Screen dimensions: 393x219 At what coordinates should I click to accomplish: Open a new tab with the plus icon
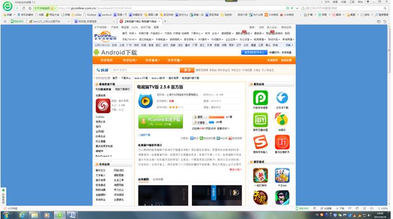[x=165, y=21]
